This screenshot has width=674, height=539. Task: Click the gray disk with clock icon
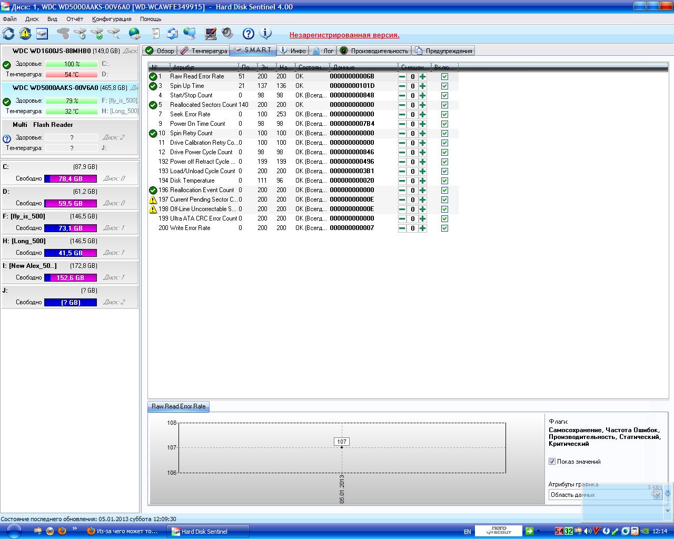tap(80, 34)
